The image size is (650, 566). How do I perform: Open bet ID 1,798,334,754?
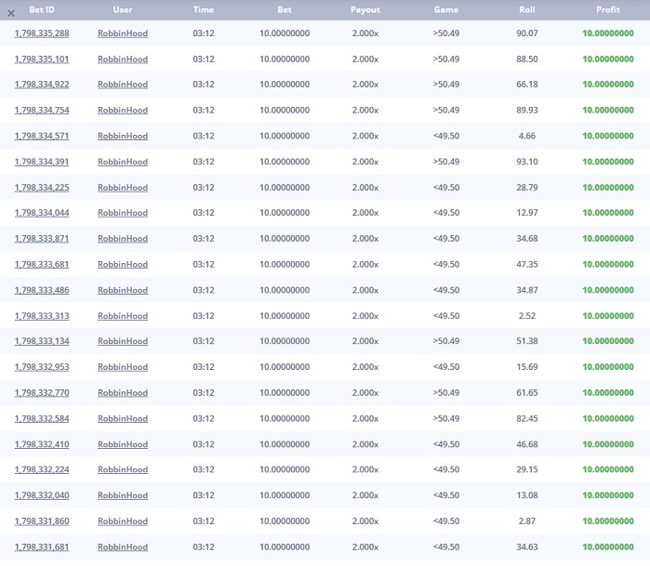pos(42,110)
